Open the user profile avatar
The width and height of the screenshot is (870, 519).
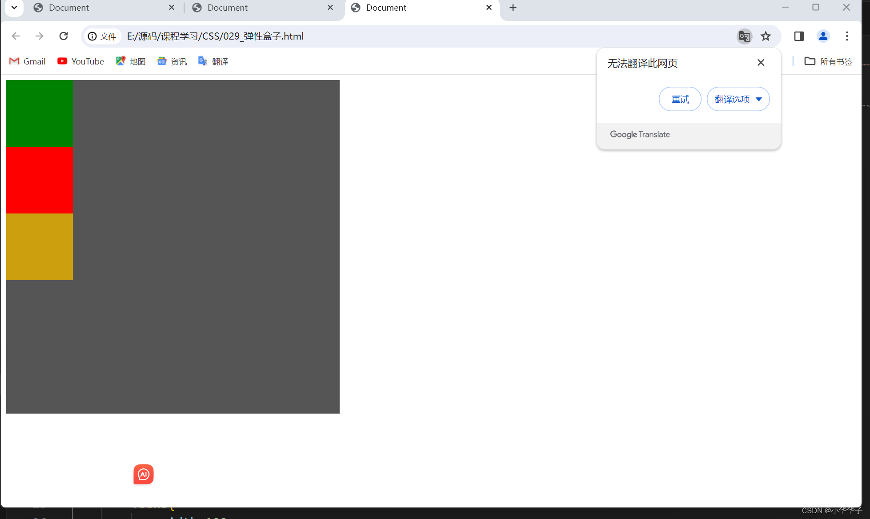coord(823,36)
